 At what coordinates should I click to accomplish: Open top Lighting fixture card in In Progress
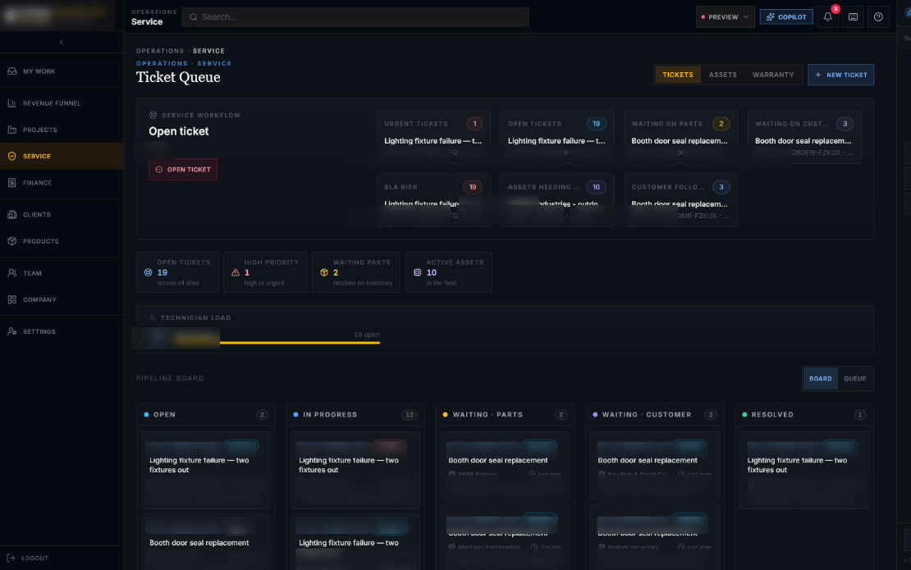click(355, 470)
